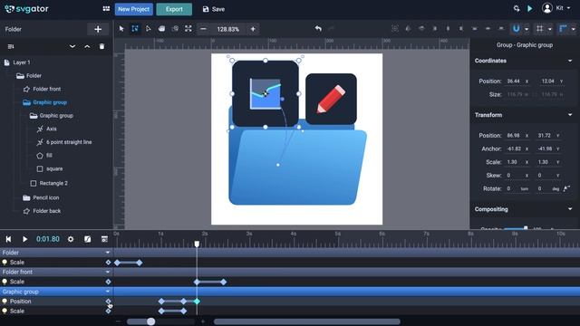Click the elements list options icon
Screen dimensions: 580x326
coord(11,46)
